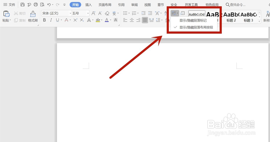
Task: Apply underline with the U icon
Action: click(58, 20)
